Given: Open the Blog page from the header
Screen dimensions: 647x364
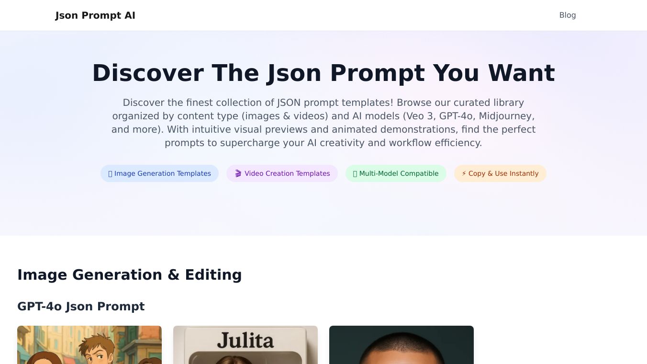Looking at the screenshot, I should (x=568, y=15).
